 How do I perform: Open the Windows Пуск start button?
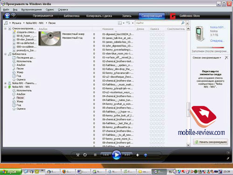[10, 172]
